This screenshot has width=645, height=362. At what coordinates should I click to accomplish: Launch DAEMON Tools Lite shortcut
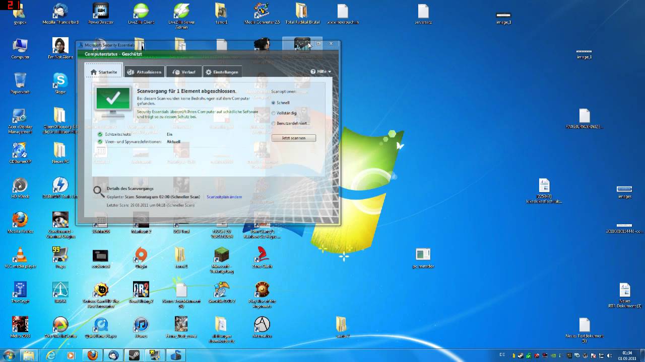60,188
